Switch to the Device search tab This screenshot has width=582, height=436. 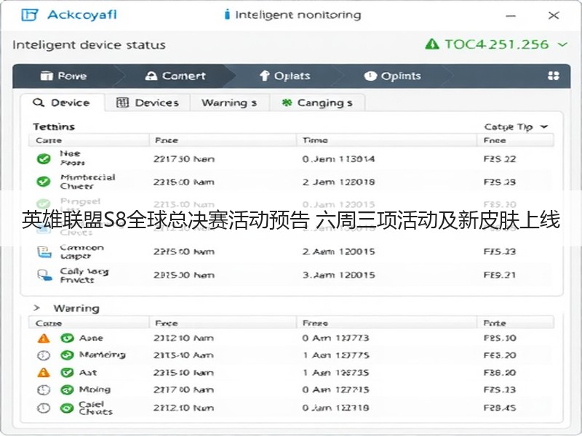click(62, 102)
